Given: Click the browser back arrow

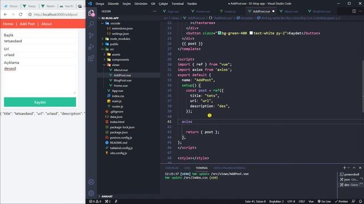Looking at the screenshot, I should [x=6, y=14].
